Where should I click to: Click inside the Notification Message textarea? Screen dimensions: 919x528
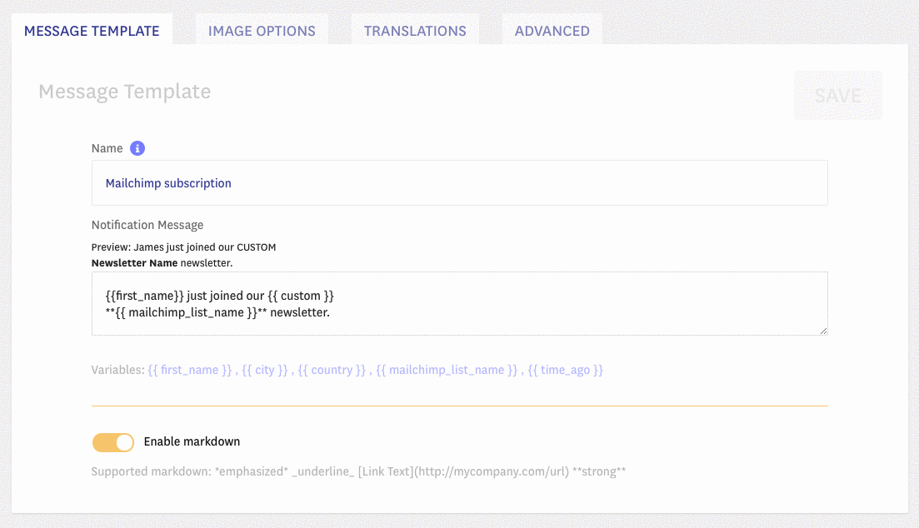(x=459, y=303)
